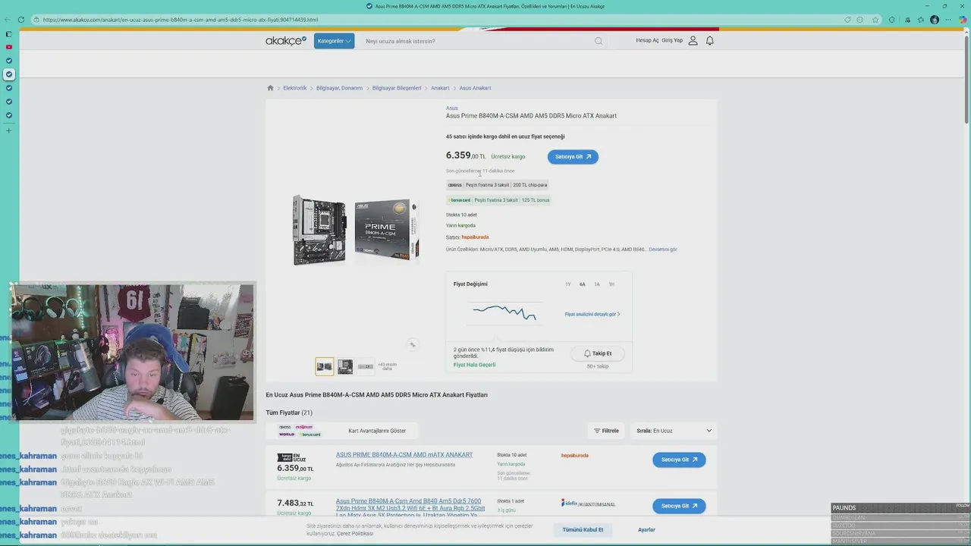Image resolution: width=971 pixels, height=546 pixels.
Task: Open the Asus Prime B840M-A-Csm Amd B840 idefix listing
Action: [x=410, y=508]
